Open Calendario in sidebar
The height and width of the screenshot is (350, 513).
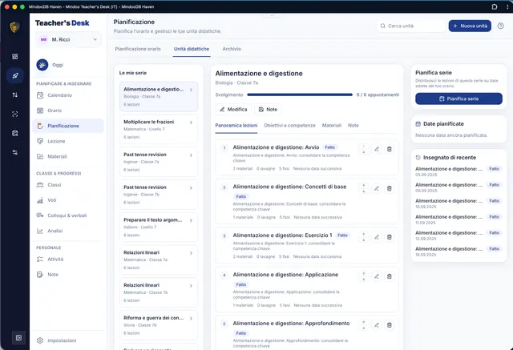click(x=67, y=95)
